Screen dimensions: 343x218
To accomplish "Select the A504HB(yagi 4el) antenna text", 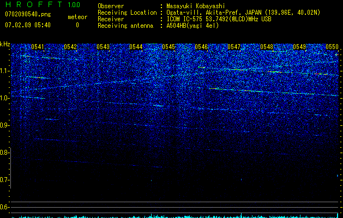I will pos(192,26).
